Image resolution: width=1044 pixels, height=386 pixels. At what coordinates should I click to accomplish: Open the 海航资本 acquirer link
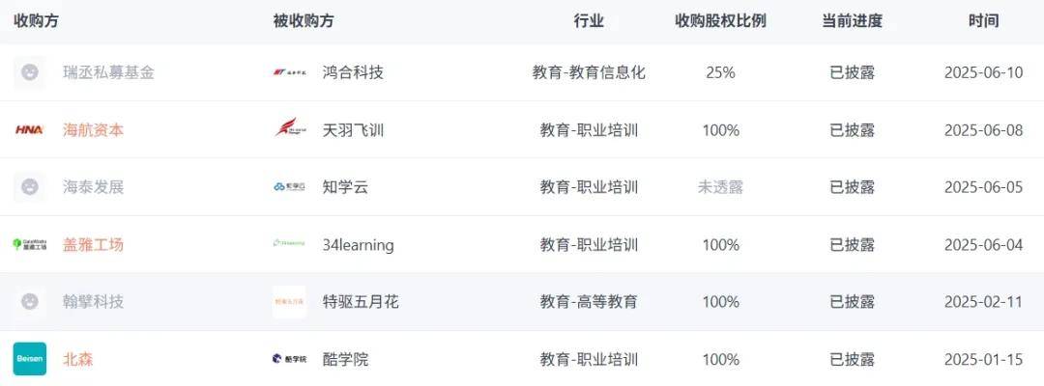coord(93,129)
